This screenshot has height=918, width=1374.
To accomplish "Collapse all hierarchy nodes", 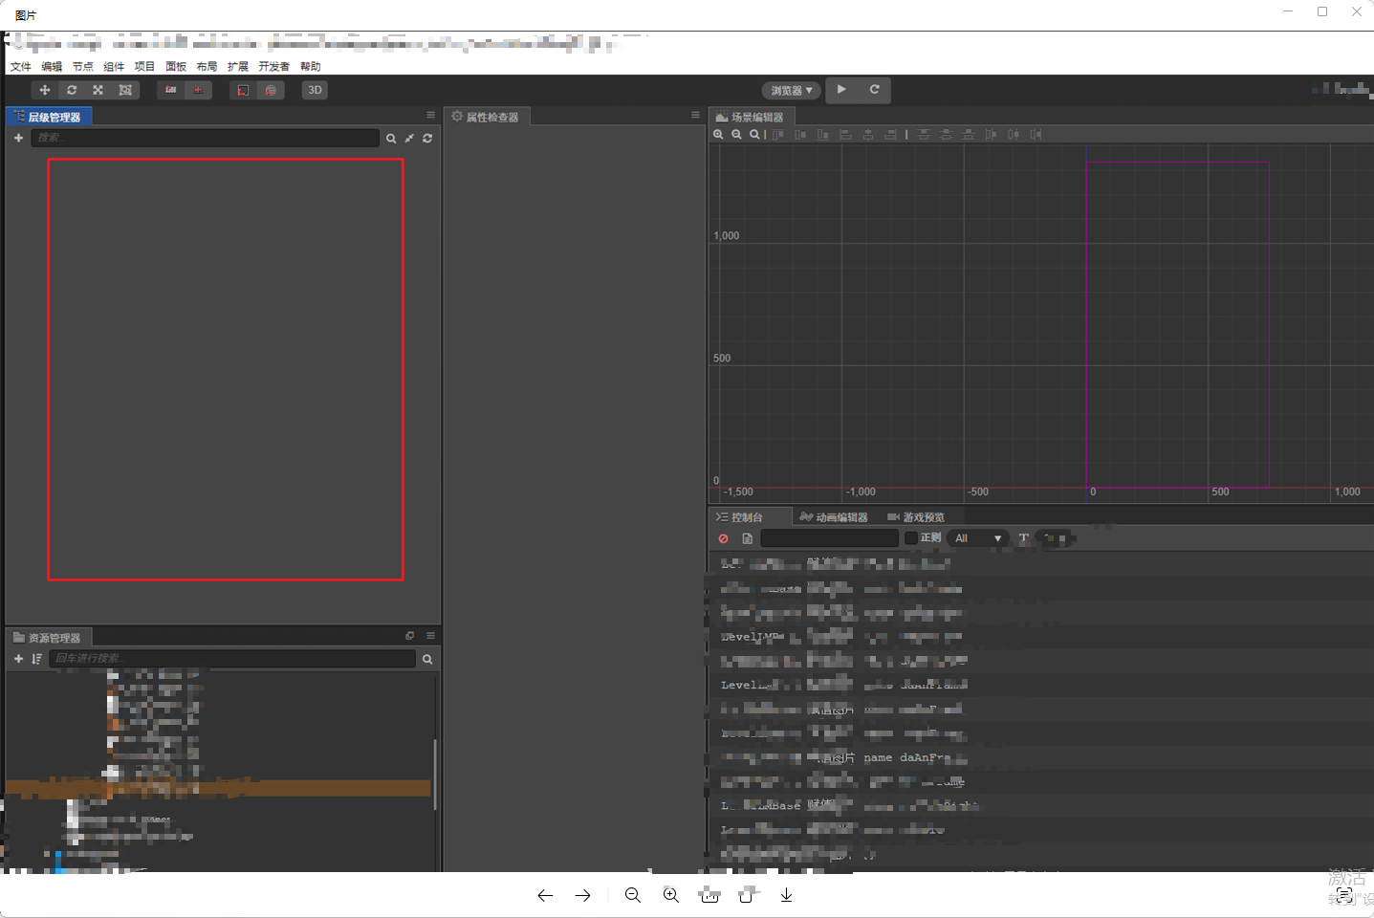I will tap(409, 139).
